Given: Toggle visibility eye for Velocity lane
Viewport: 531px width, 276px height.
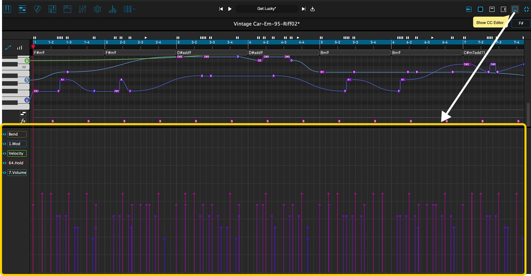Looking at the screenshot, I should (x=4, y=153).
